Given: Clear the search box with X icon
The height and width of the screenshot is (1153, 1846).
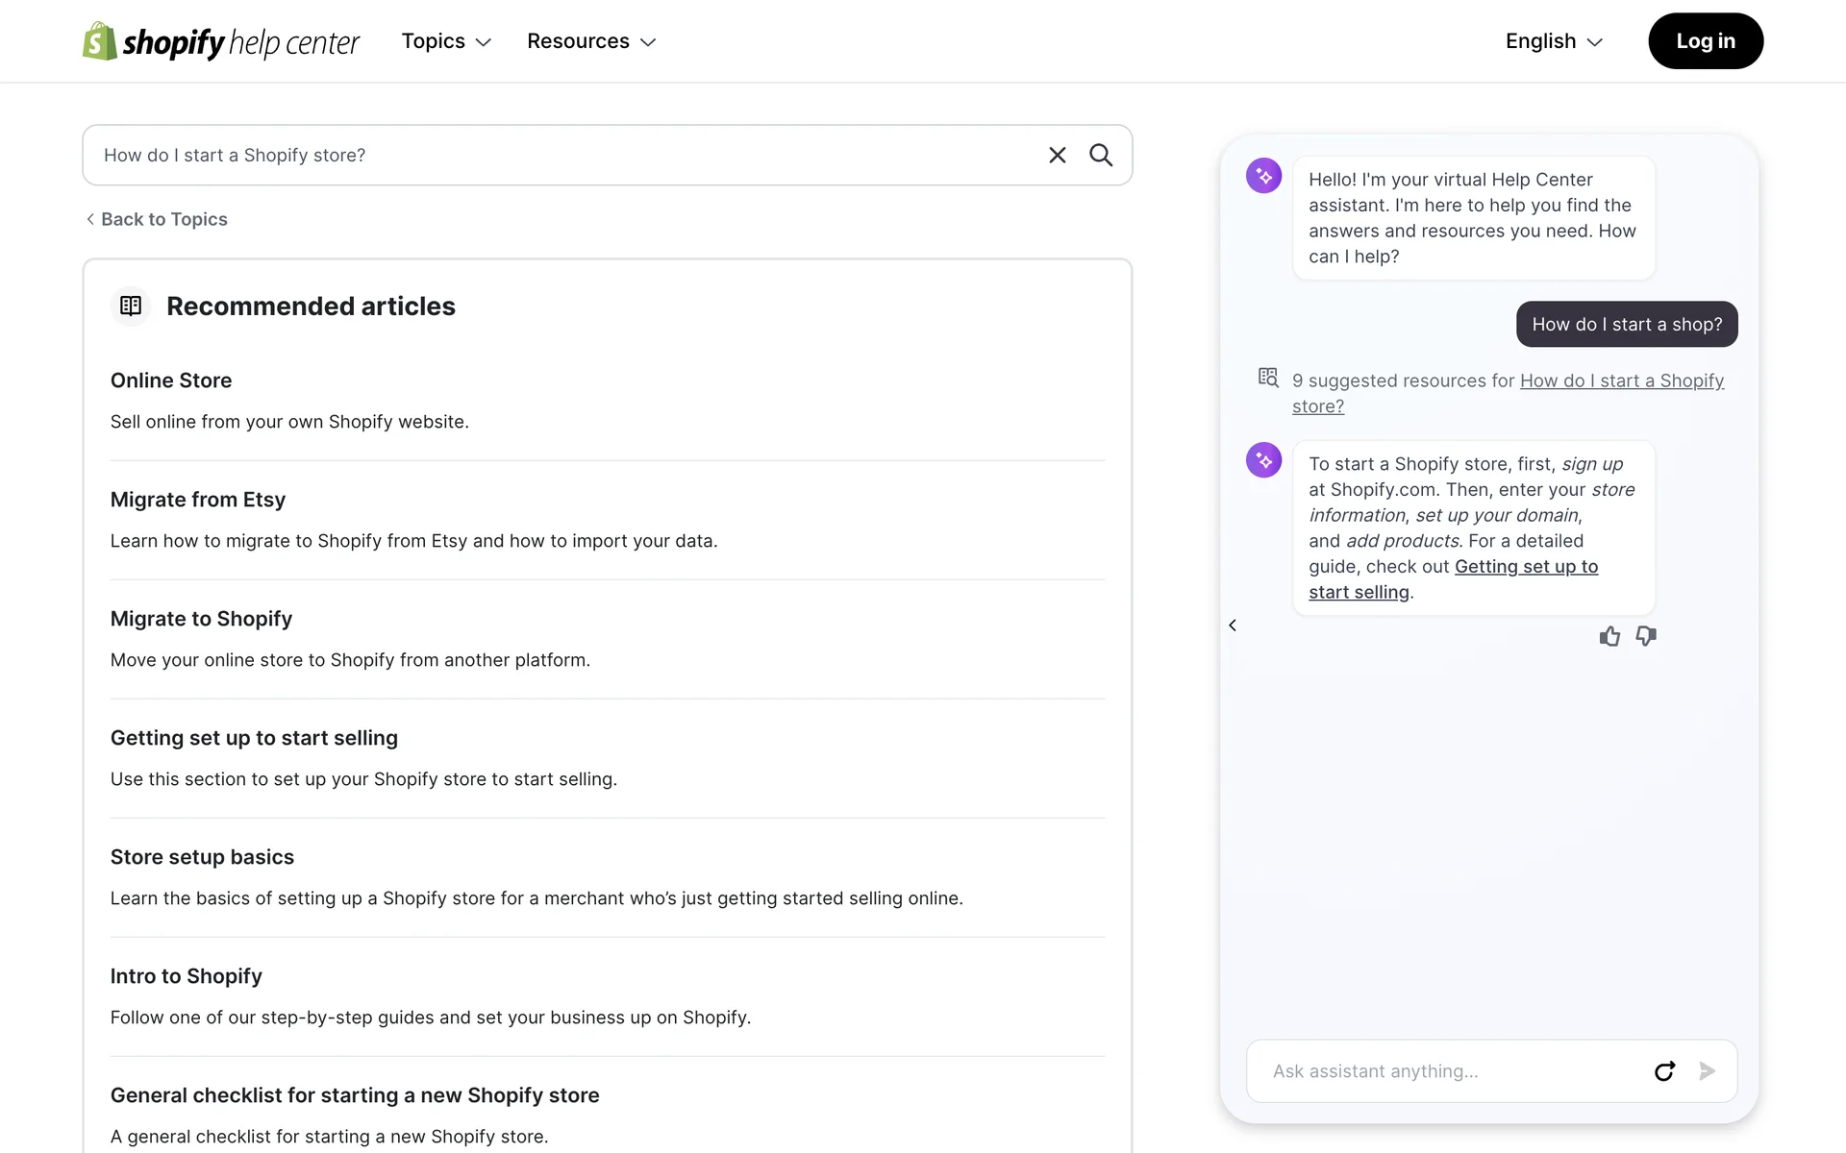Looking at the screenshot, I should click(1057, 155).
